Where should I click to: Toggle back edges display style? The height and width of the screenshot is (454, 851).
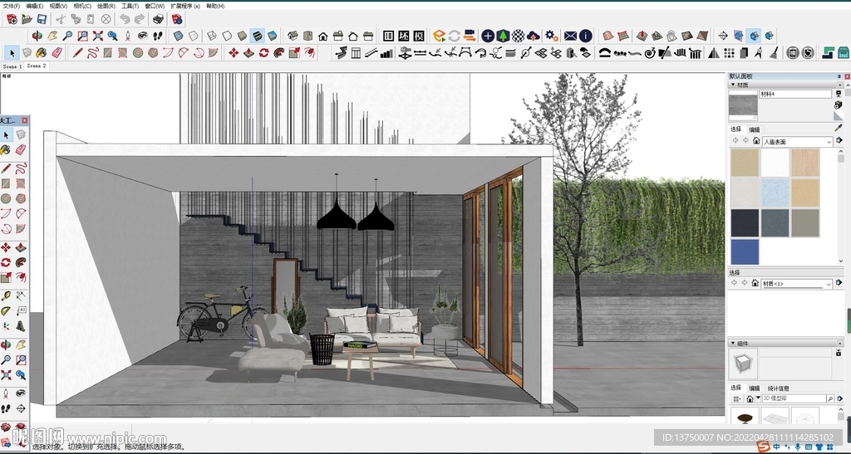click(194, 36)
